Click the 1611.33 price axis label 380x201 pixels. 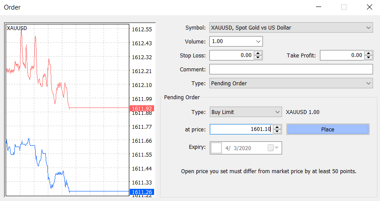pyautogui.click(x=142, y=183)
